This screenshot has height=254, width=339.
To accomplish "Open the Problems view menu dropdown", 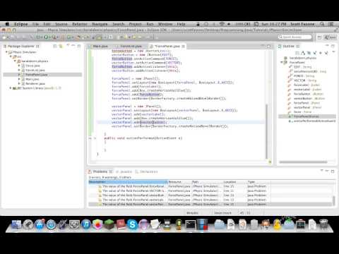I will pyautogui.click(x=321, y=171).
